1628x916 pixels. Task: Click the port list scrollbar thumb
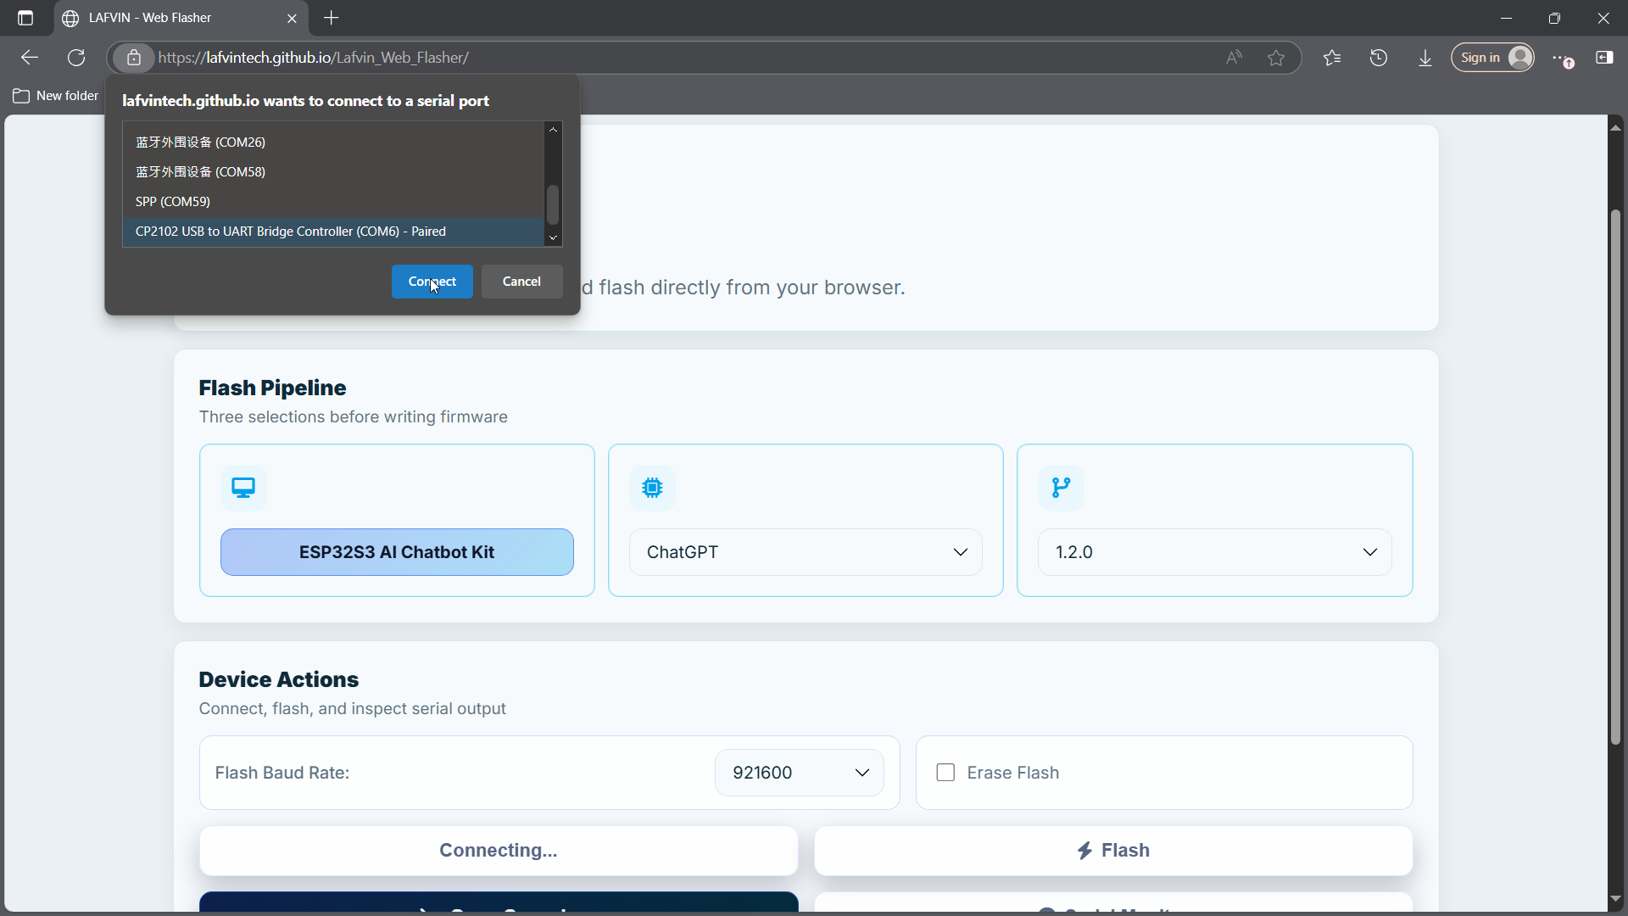click(553, 204)
